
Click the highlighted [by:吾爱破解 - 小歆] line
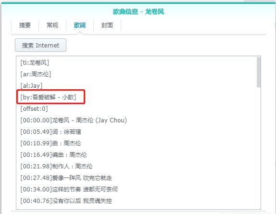click(x=48, y=97)
